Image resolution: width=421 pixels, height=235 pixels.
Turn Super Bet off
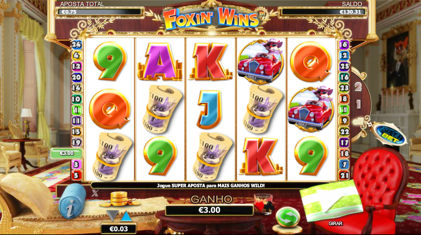point(357,121)
